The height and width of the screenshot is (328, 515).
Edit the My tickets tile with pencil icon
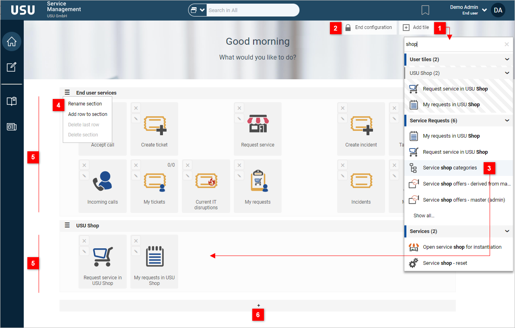point(136,175)
